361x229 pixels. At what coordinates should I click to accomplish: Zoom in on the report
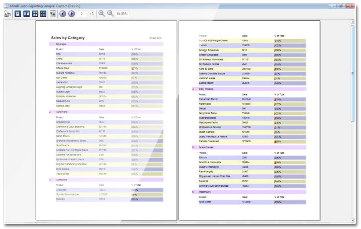click(102, 14)
